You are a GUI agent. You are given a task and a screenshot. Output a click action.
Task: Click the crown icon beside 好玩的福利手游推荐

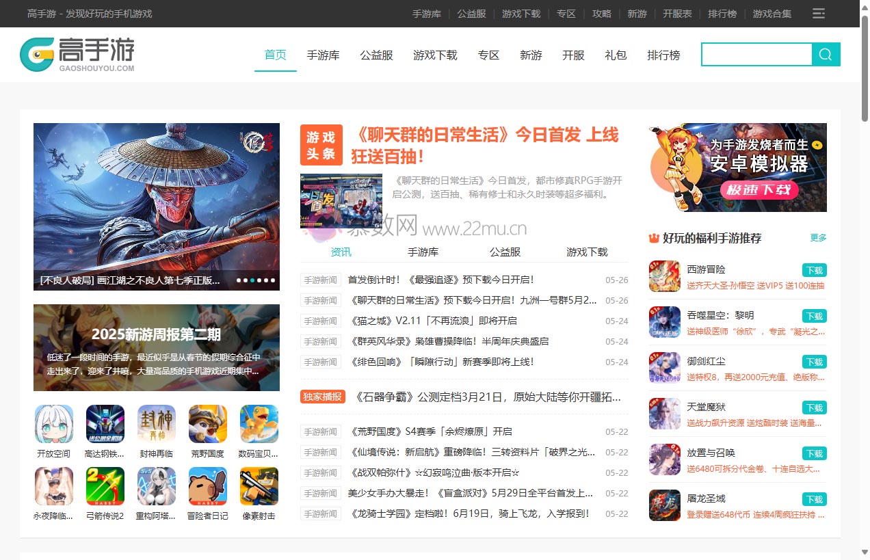point(653,238)
